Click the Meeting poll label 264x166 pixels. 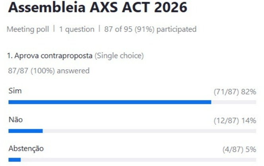29,29
